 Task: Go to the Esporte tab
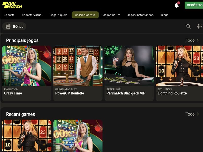click(9, 15)
